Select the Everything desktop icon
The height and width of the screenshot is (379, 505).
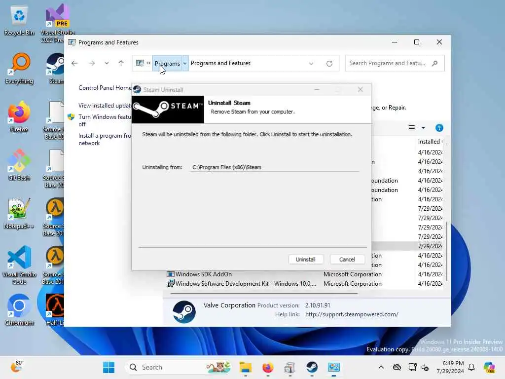click(19, 69)
